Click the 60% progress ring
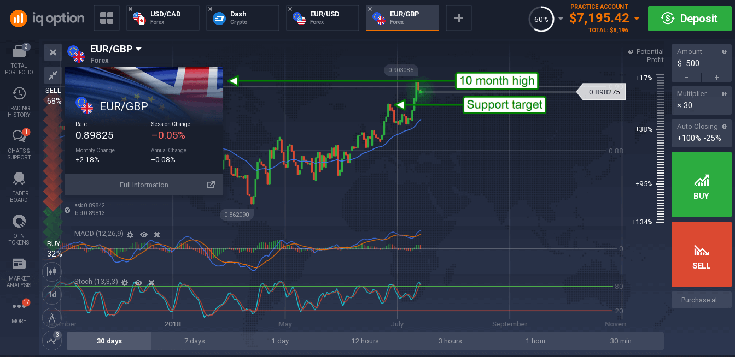 541,19
